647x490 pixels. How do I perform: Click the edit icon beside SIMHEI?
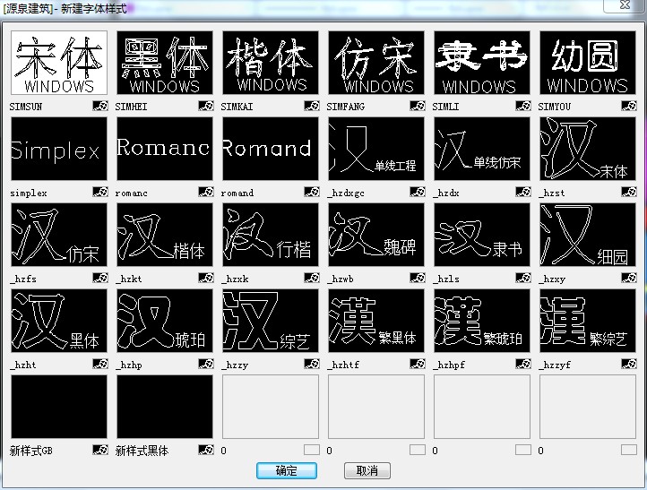pos(206,106)
